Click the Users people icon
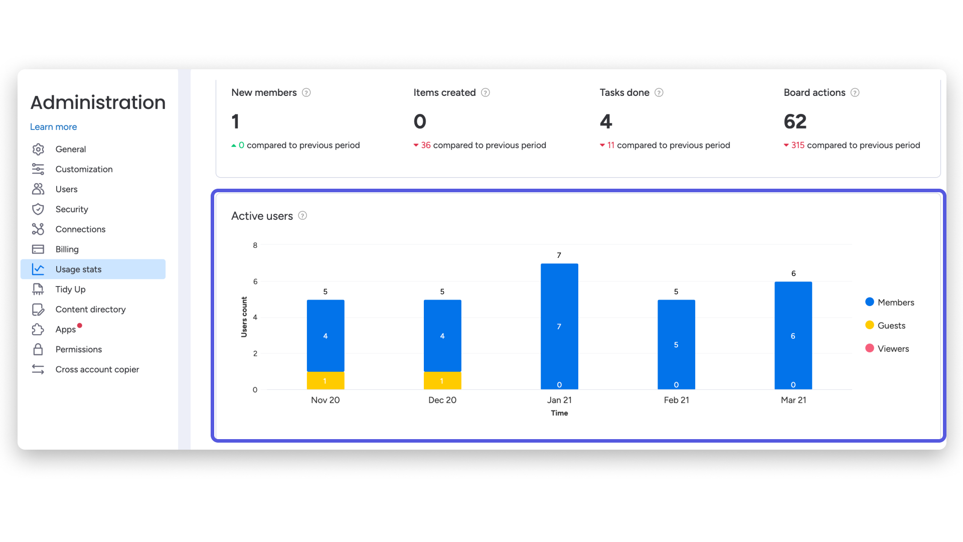This screenshot has height=542, width=963. 38,189
